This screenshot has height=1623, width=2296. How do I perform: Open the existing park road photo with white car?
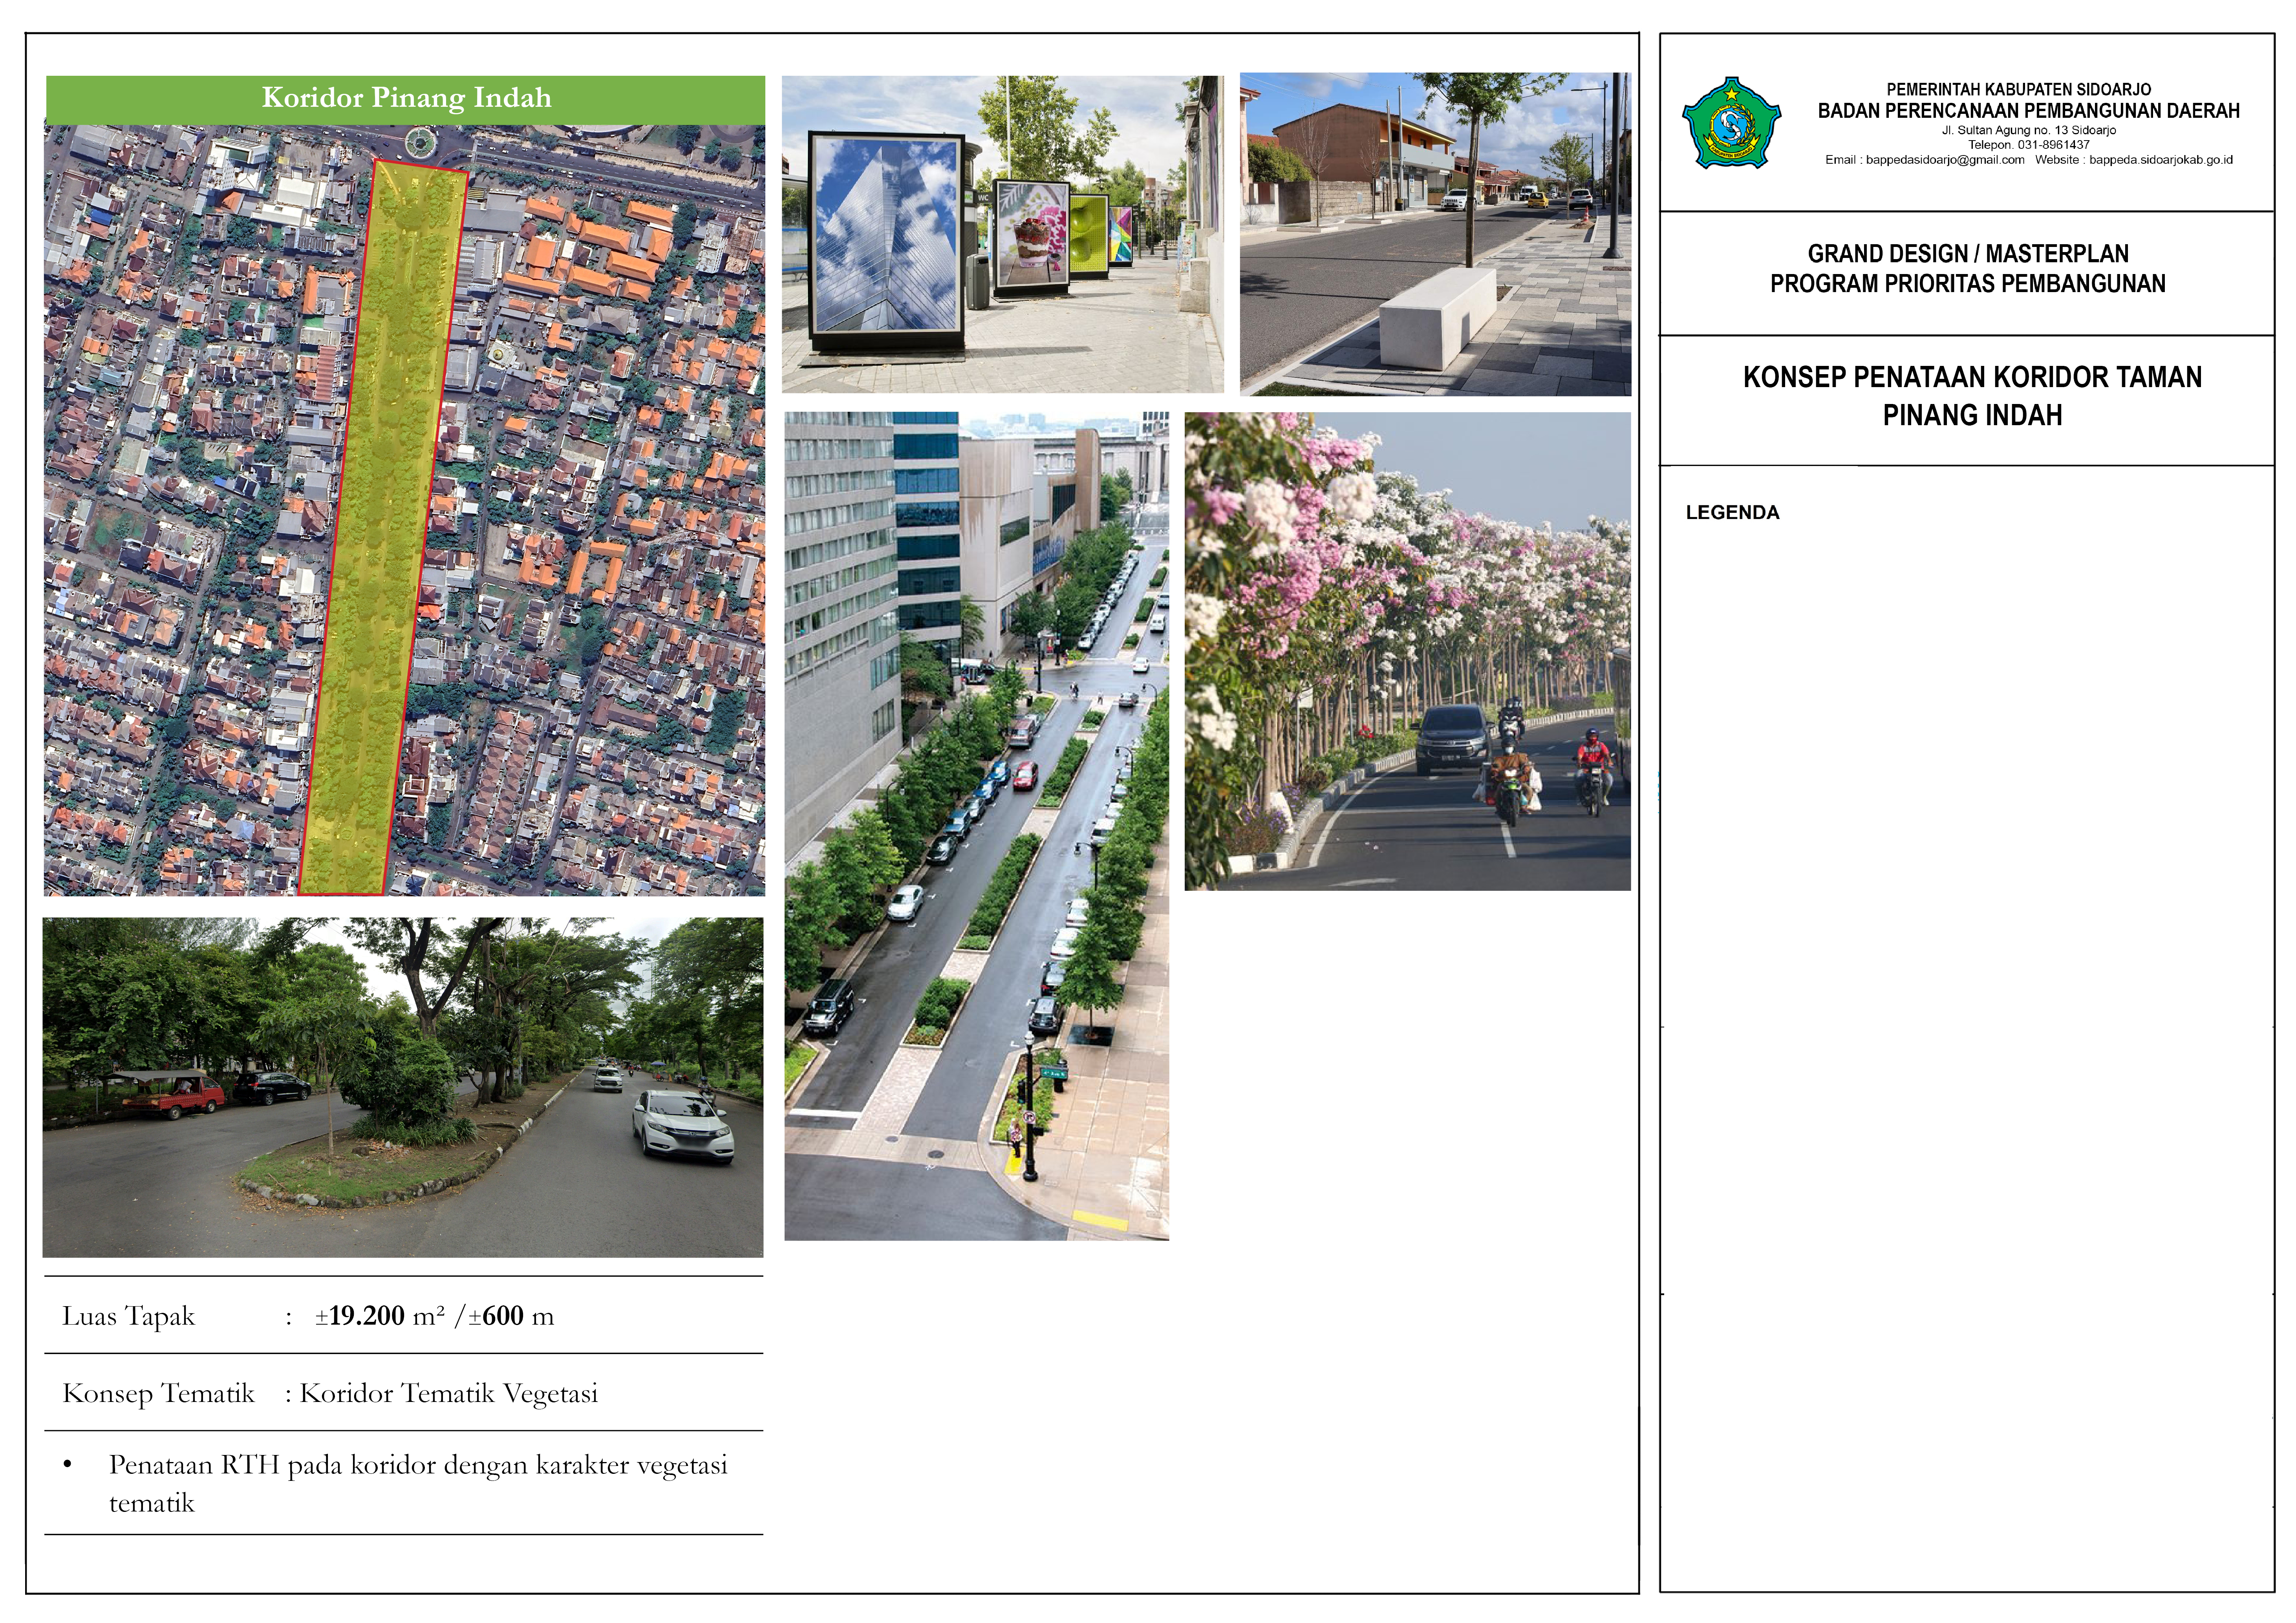[x=402, y=1087]
